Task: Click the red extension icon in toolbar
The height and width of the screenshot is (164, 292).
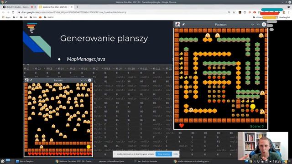Action: click(x=255, y=12)
